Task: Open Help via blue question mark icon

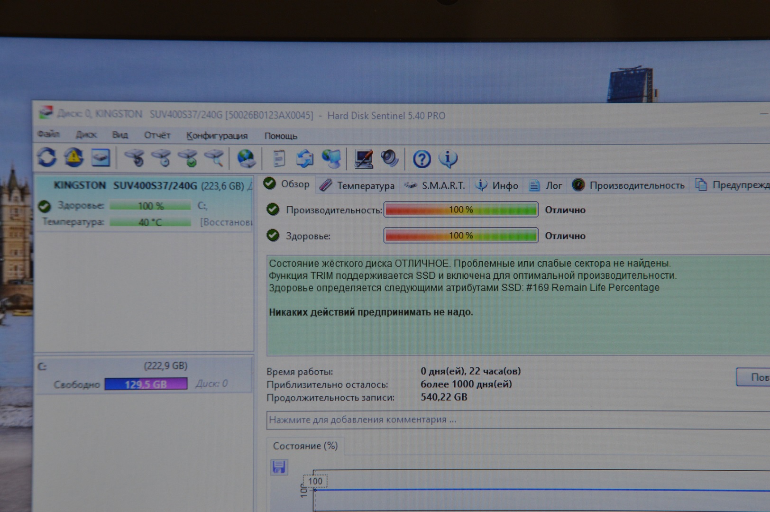Action: pyautogui.click(x=422, y=159)
